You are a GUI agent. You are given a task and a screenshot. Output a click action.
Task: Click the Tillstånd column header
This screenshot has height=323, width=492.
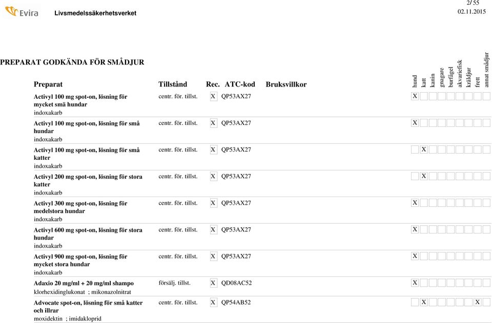coord(173,84)
